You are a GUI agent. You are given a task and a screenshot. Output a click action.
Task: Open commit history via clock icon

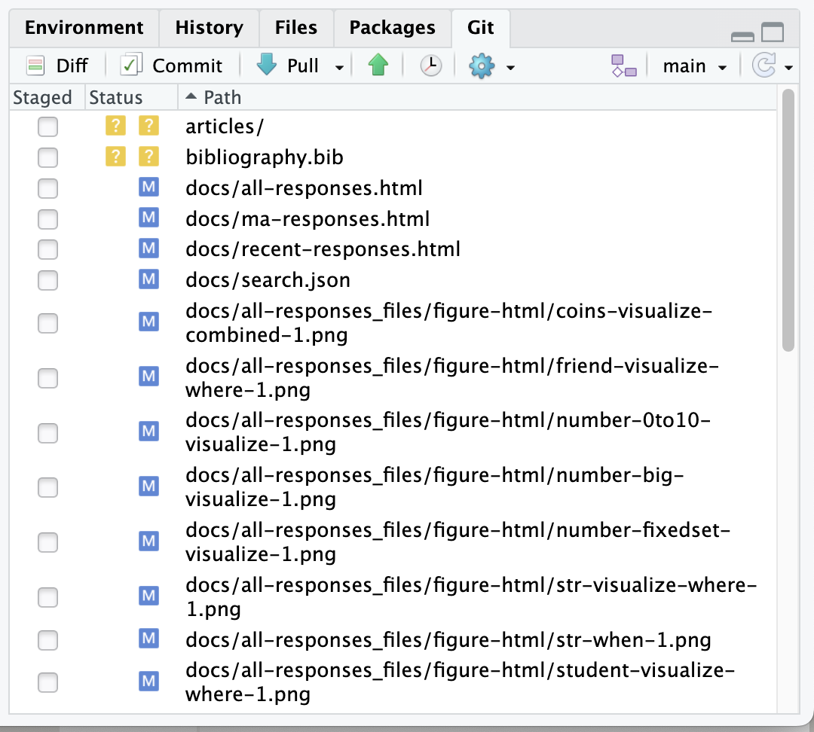tap(430, 66)
